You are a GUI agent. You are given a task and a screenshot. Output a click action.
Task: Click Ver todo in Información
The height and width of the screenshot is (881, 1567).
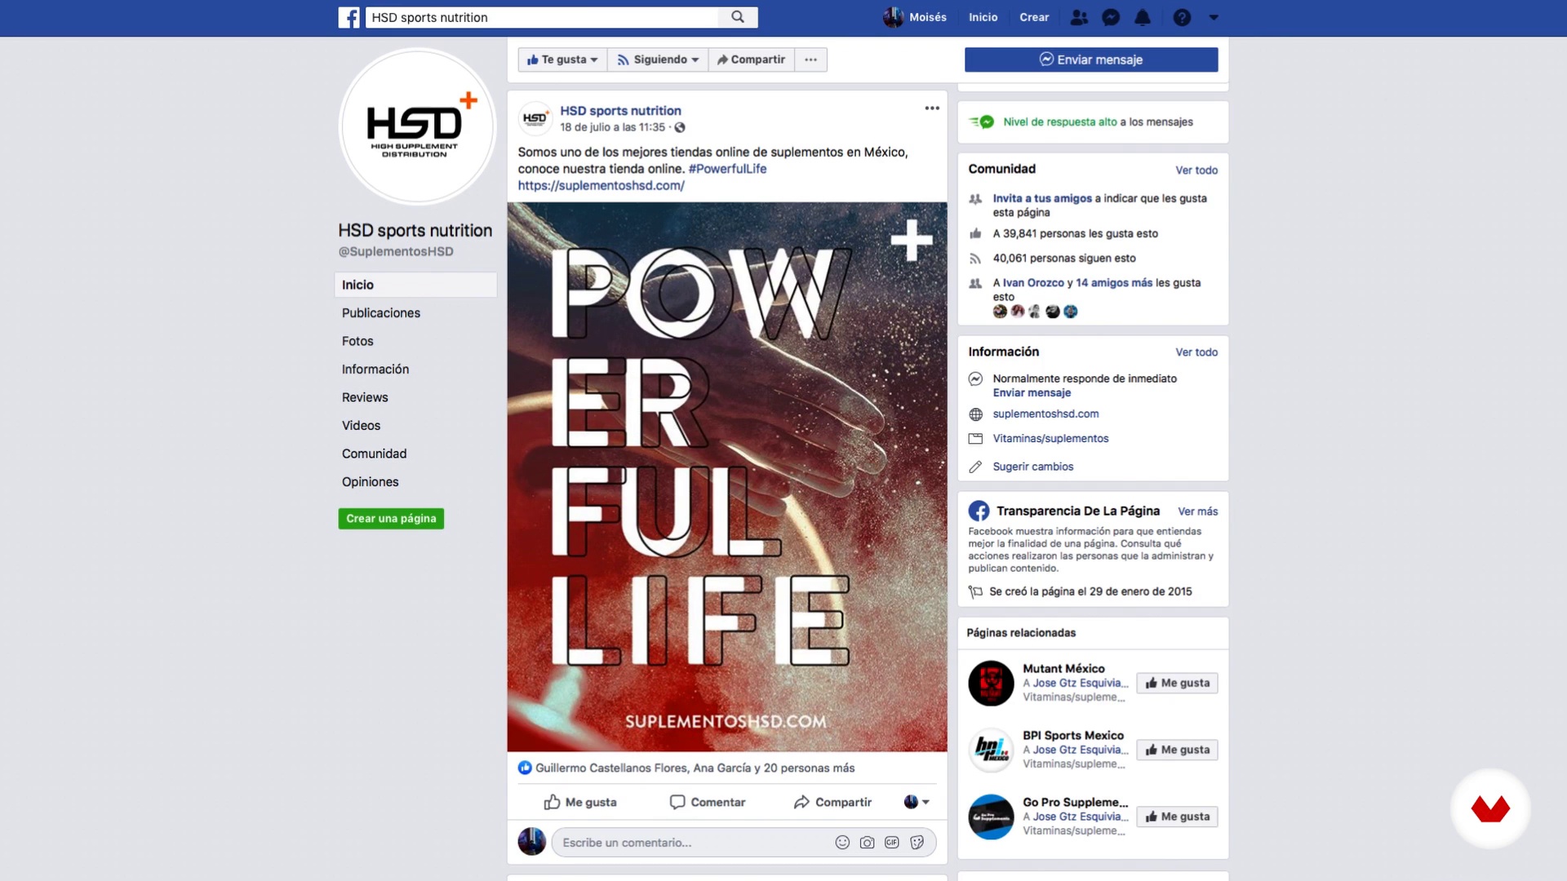(1196, 352)
